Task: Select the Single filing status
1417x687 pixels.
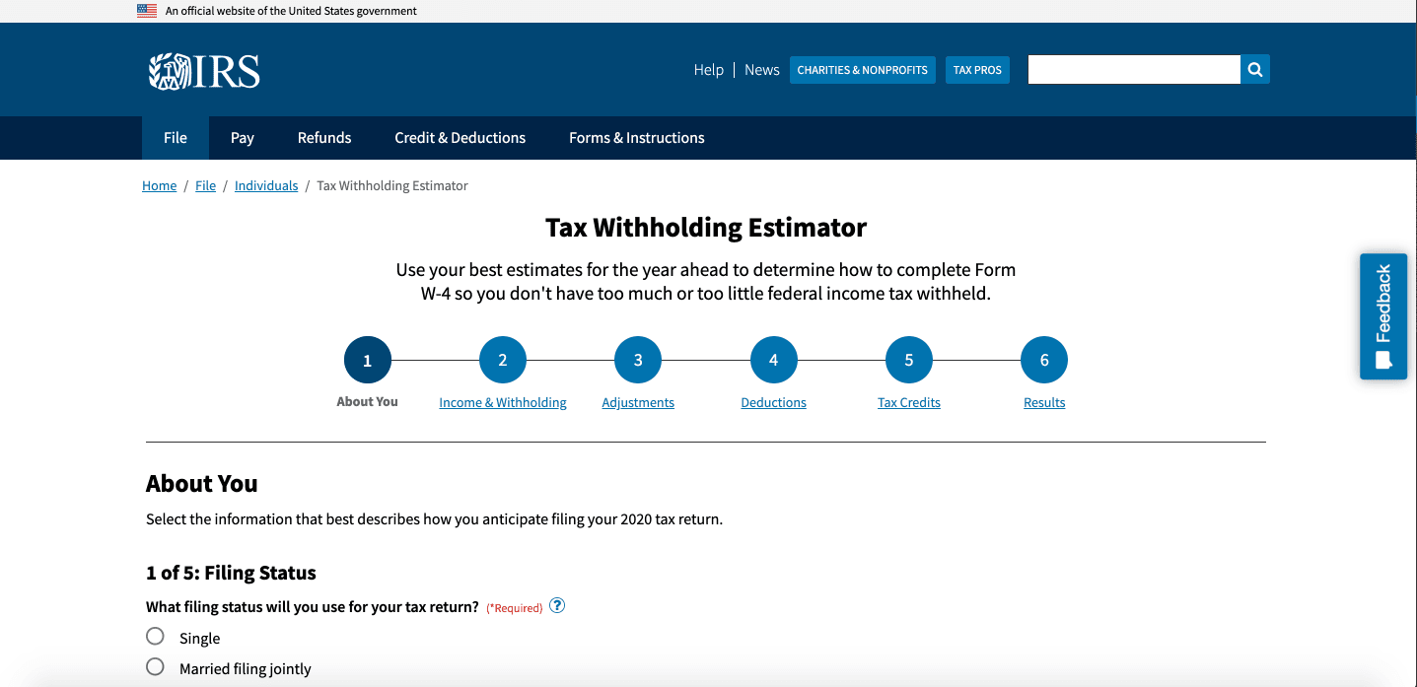Action: (155, 637)
